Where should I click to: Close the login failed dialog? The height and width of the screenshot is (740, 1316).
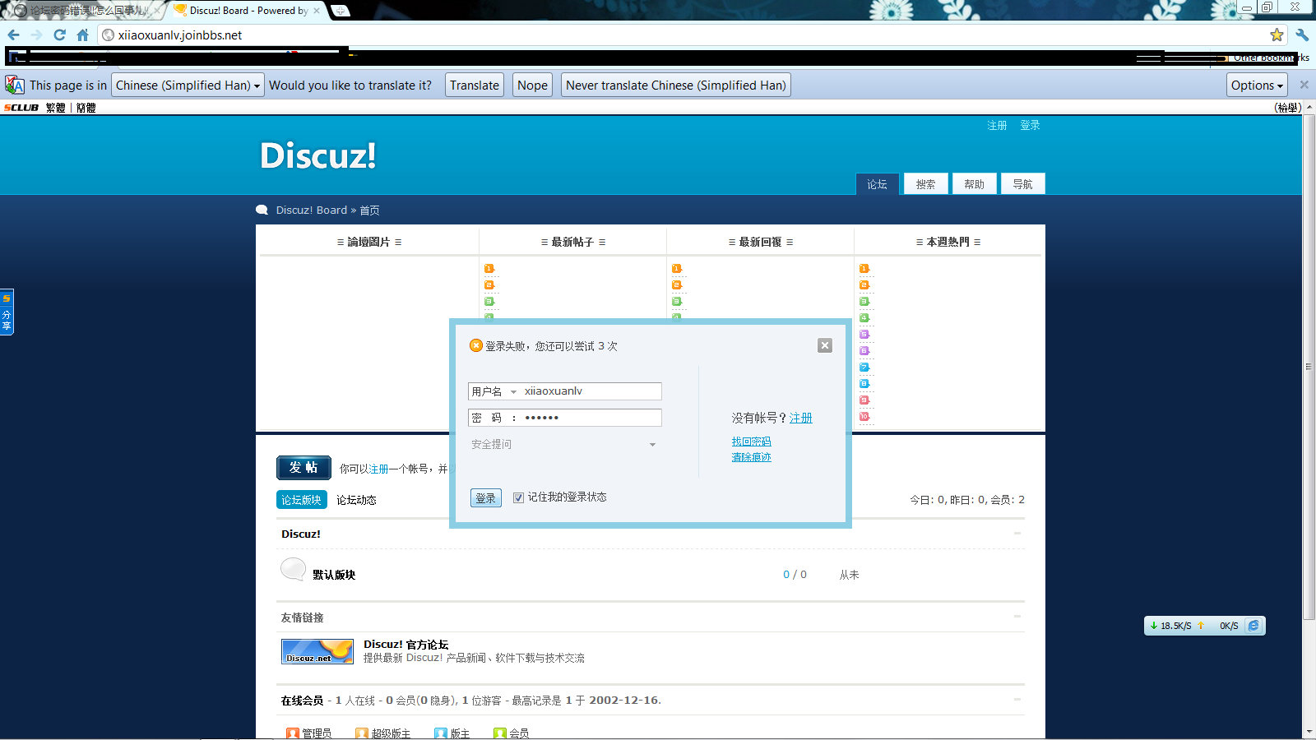click(825, 345)
